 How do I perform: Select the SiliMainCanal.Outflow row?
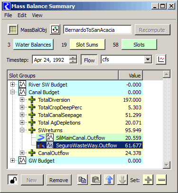pos(89,138)
